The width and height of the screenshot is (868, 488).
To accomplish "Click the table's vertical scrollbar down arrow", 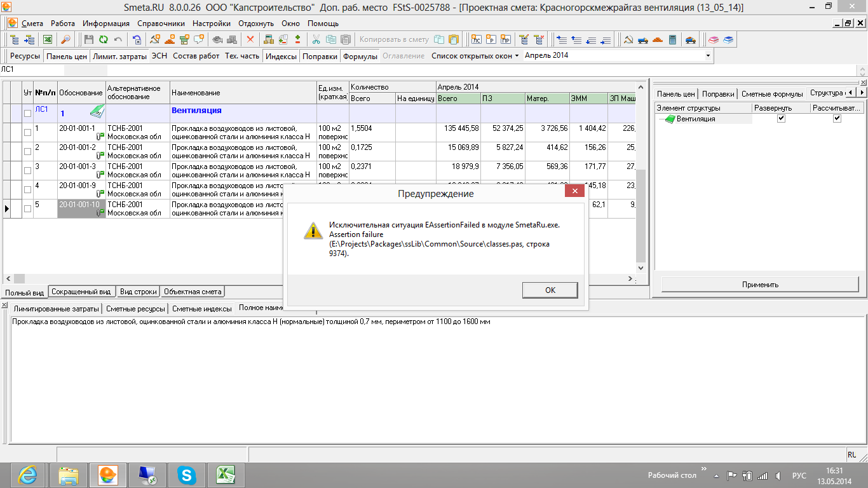I will coord(641,269).
